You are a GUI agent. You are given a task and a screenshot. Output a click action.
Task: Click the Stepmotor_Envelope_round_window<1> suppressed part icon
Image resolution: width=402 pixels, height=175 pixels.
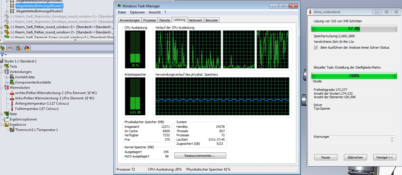[7, 16]
